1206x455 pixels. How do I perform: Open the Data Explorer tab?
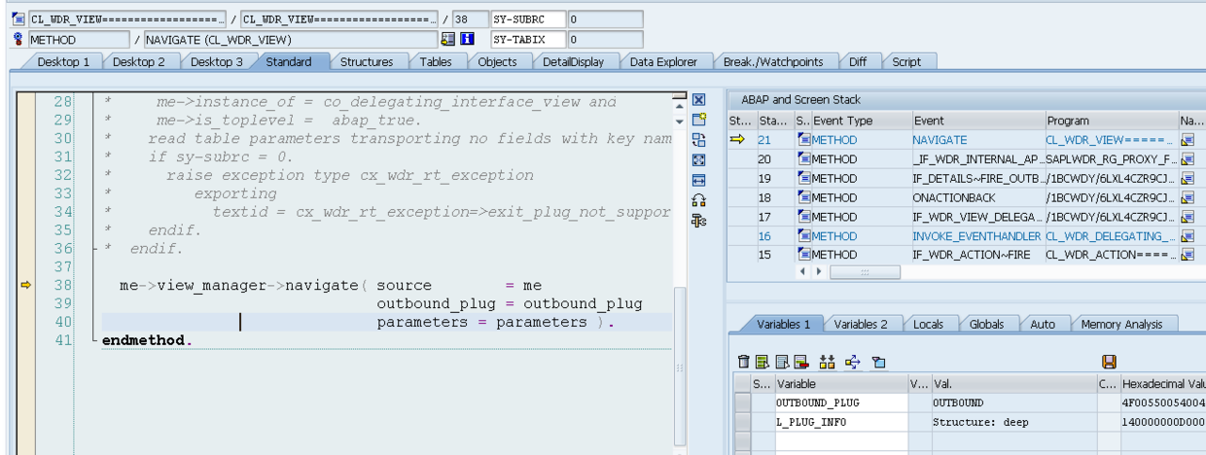coord(663,61)
